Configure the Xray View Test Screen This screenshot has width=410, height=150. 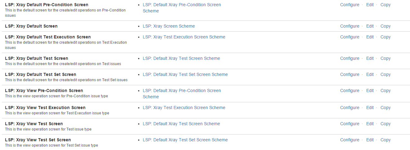[x=349, y=124]
